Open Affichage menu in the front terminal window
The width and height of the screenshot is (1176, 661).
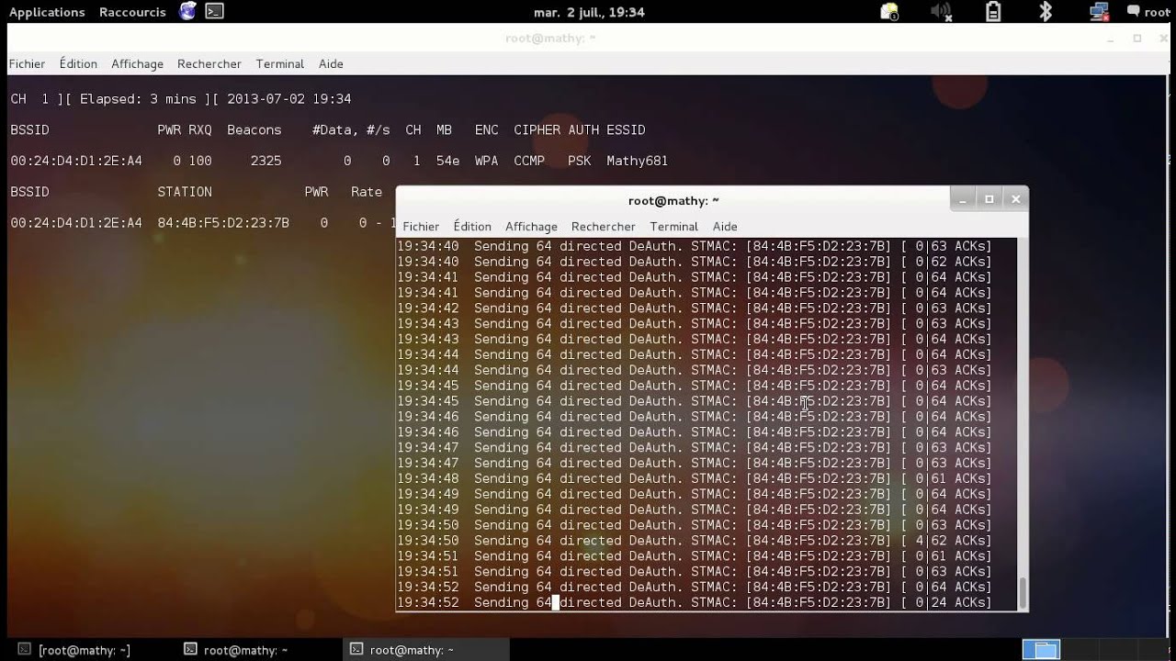(x=531, y=227)
